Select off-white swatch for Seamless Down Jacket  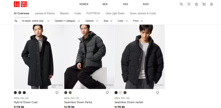(x=121, y=93)
